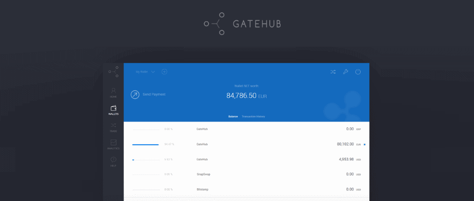Click the Send Payment label
474x201 pixels.
tap(154, 95)
